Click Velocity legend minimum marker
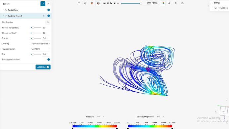The image size is (229, 129). click(x=128, y=128)
